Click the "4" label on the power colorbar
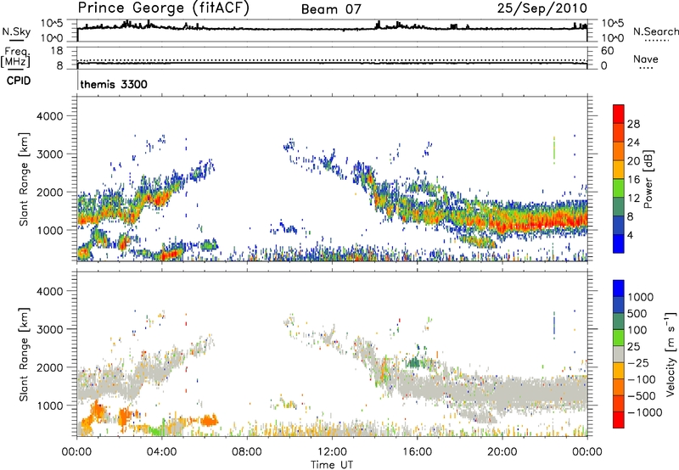The height and width of the screenshot is (470, 679). pos(631,236)
